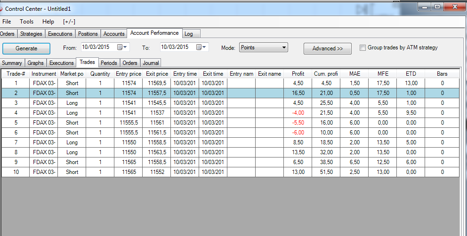The height and width of the screenshot is (236, 467).
Task: Maximize the Control Center window
Action: point(437,7)
